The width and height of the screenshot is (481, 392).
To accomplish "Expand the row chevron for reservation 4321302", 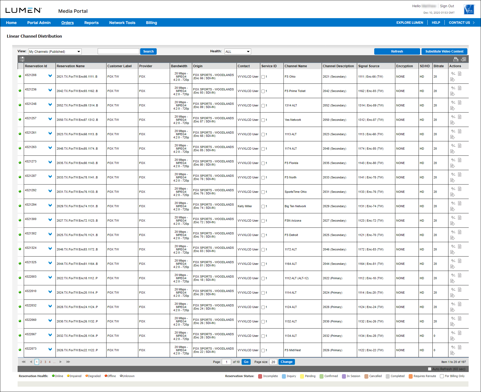I will pos(50,234).
